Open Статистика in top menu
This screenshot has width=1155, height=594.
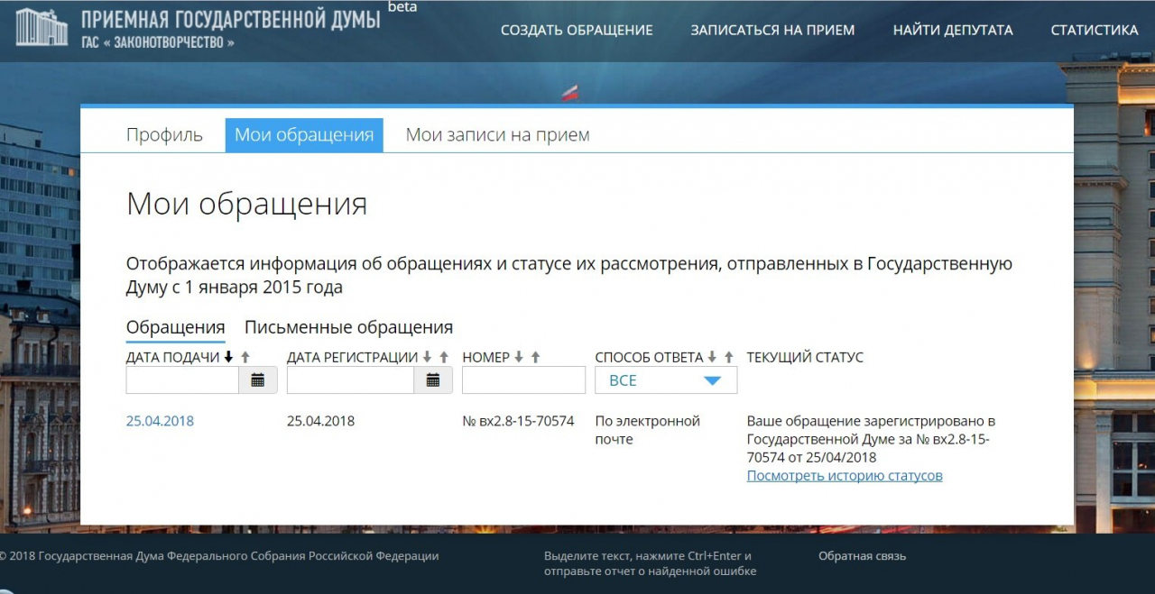[1095, 30]
